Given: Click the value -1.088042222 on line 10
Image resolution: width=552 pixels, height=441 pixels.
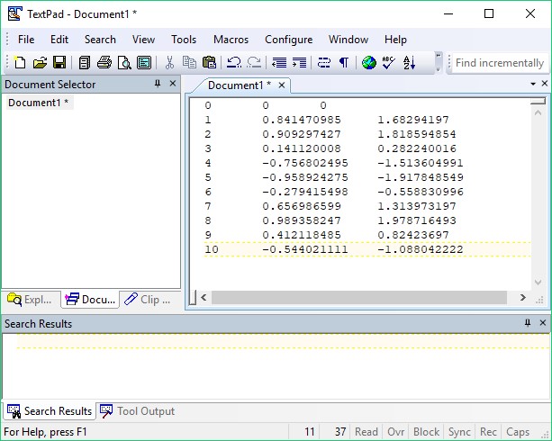Looking at the screenshot, I should coord(421,249).
